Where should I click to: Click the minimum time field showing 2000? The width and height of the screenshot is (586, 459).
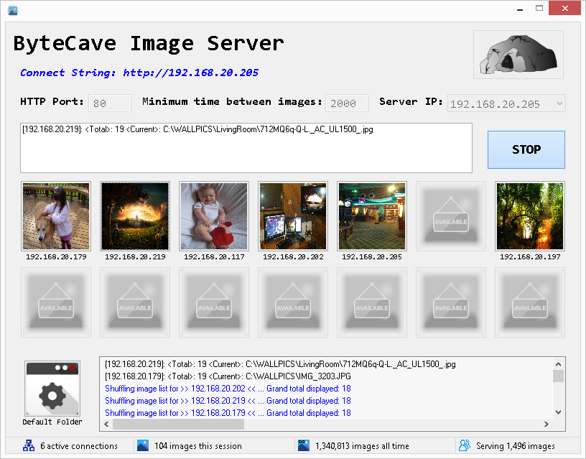[x=347, y=103]
